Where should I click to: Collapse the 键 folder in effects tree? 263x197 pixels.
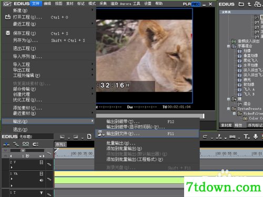pos(228,99)
